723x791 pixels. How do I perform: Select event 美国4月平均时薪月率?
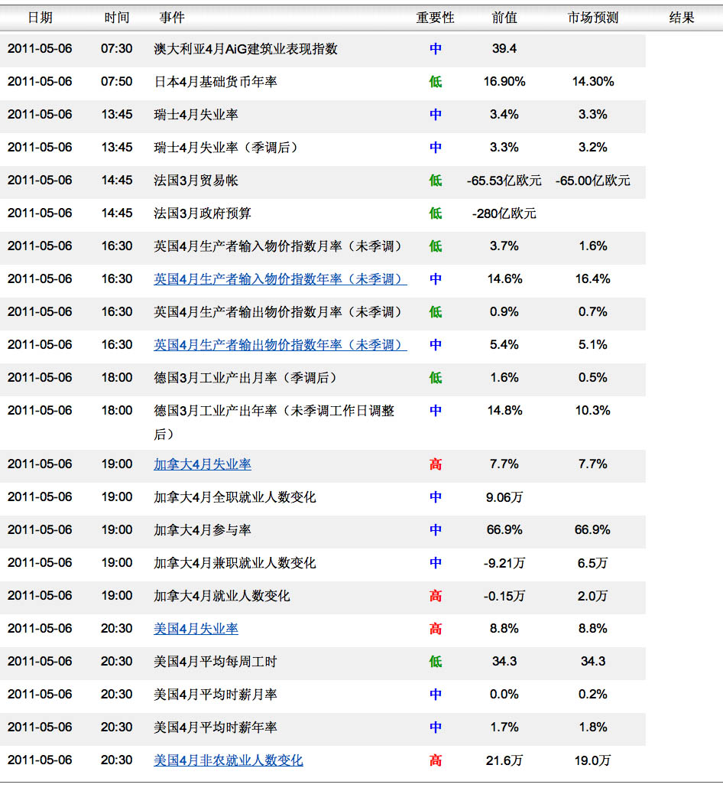215,695
